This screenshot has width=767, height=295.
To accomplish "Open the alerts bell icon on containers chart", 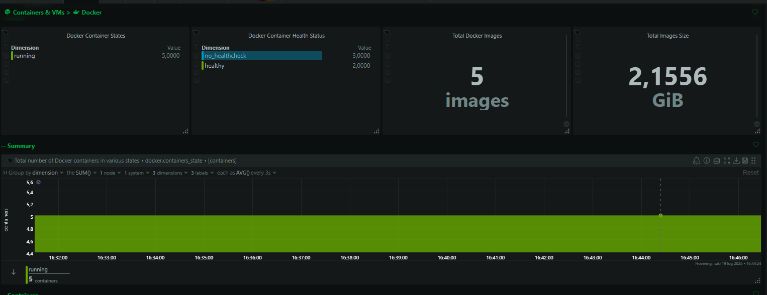I will (697, 161).
